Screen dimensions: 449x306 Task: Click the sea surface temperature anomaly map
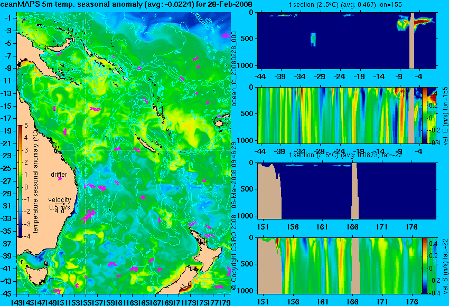point(124,153)
